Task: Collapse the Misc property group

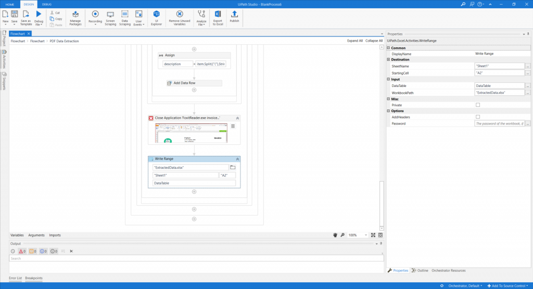Action: (388, 99)
